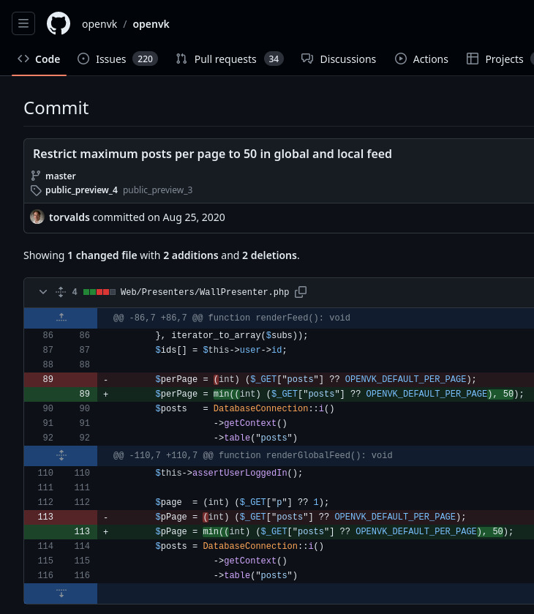
Task: Visit torvalds author profile link
Action: point(69,217)
